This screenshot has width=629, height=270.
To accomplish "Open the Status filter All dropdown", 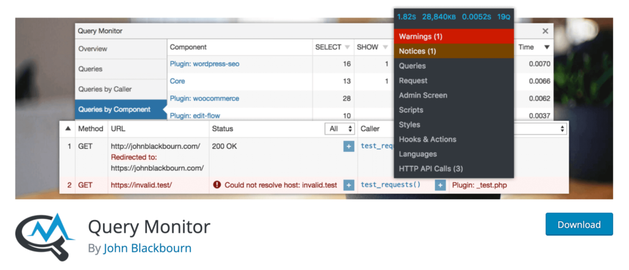I will pyautogui.click(x=340, y=129).
